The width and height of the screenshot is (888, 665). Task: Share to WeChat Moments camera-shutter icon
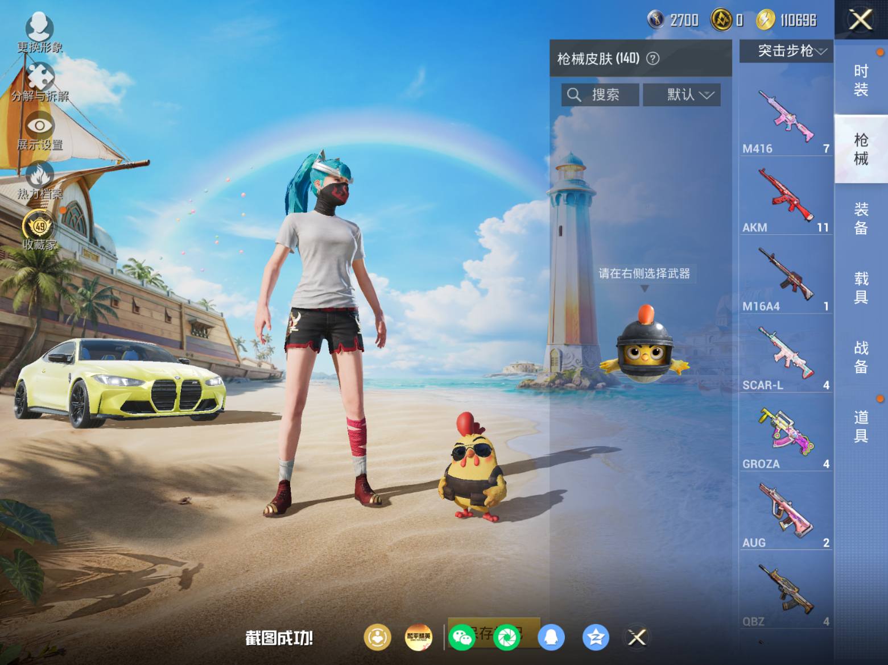point(507,637)
